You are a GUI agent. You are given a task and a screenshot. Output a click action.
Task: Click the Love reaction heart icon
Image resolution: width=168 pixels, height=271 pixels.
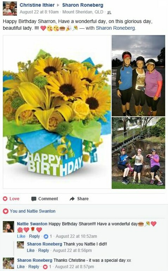(x=5, y=199)
